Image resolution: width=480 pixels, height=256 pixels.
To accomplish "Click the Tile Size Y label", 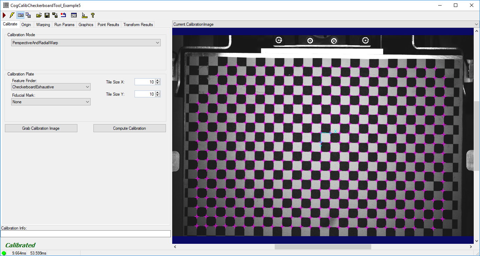I will 115,94.
